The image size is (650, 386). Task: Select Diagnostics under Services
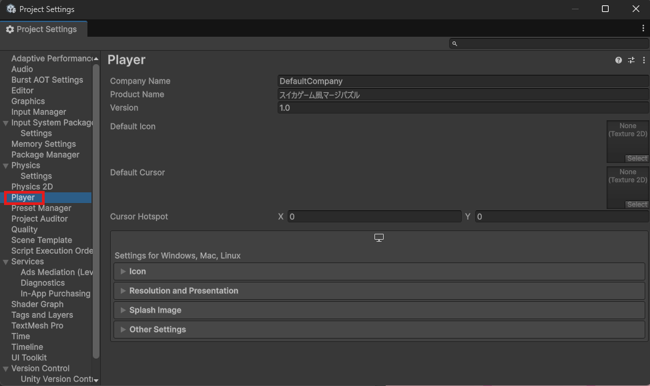[43, 283]
